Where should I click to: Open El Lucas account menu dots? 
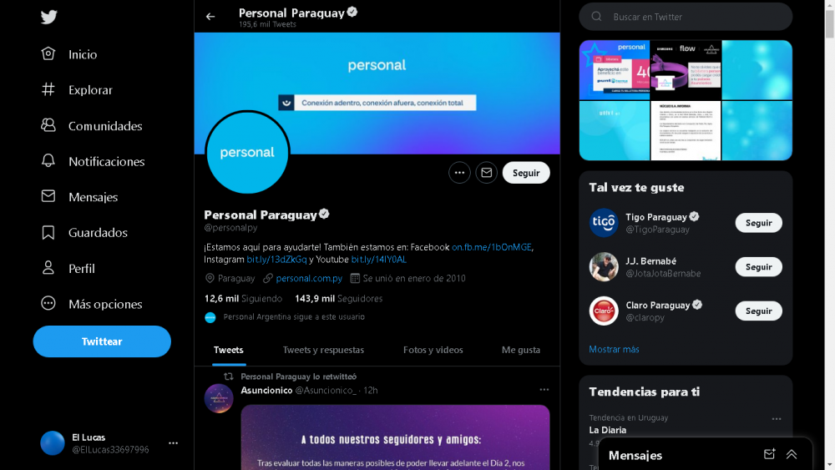[x=173, y=442]
